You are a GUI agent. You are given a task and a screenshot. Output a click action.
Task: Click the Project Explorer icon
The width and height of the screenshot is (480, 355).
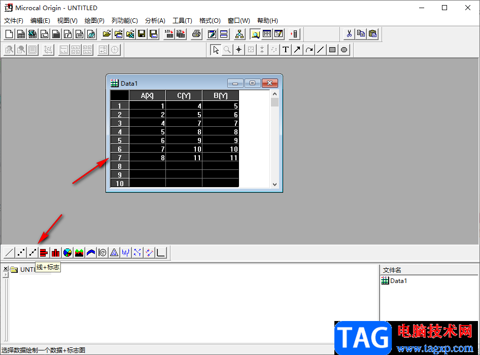click(255, 34)
